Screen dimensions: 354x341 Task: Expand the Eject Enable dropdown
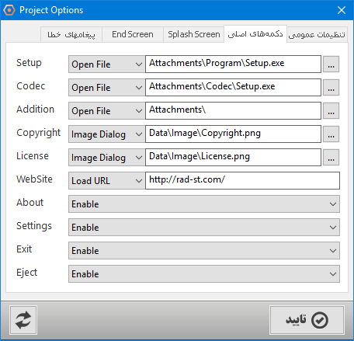(204, 274)
